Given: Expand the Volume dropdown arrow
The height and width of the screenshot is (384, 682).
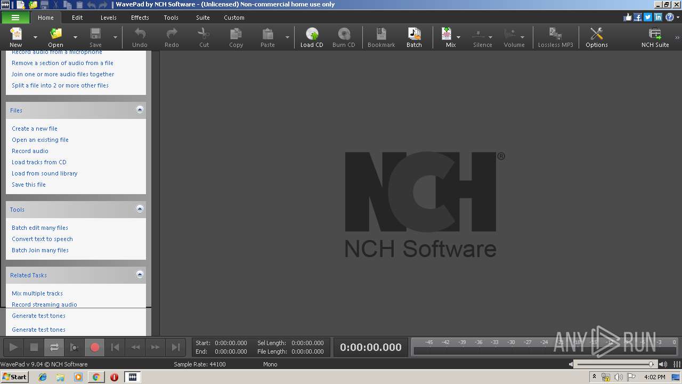Looking at the screenshot, I should (522, 37).
